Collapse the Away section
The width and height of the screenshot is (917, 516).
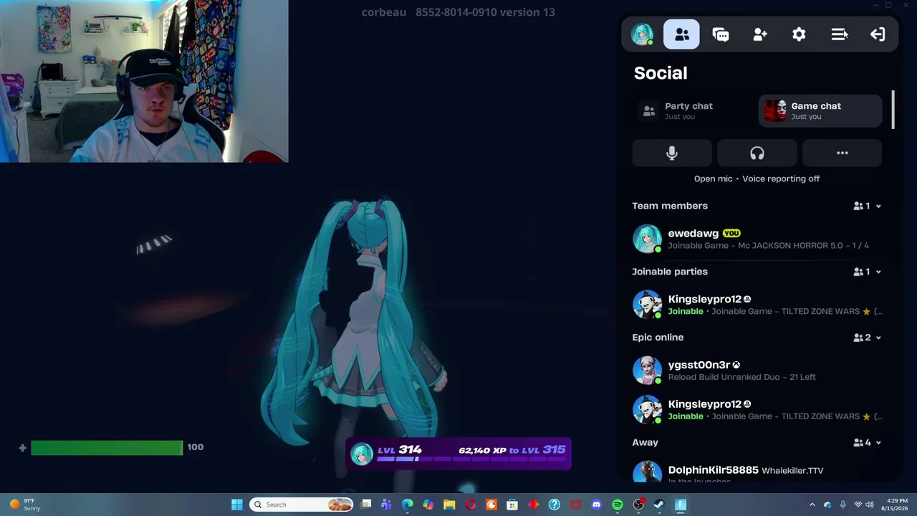[878, 443]
